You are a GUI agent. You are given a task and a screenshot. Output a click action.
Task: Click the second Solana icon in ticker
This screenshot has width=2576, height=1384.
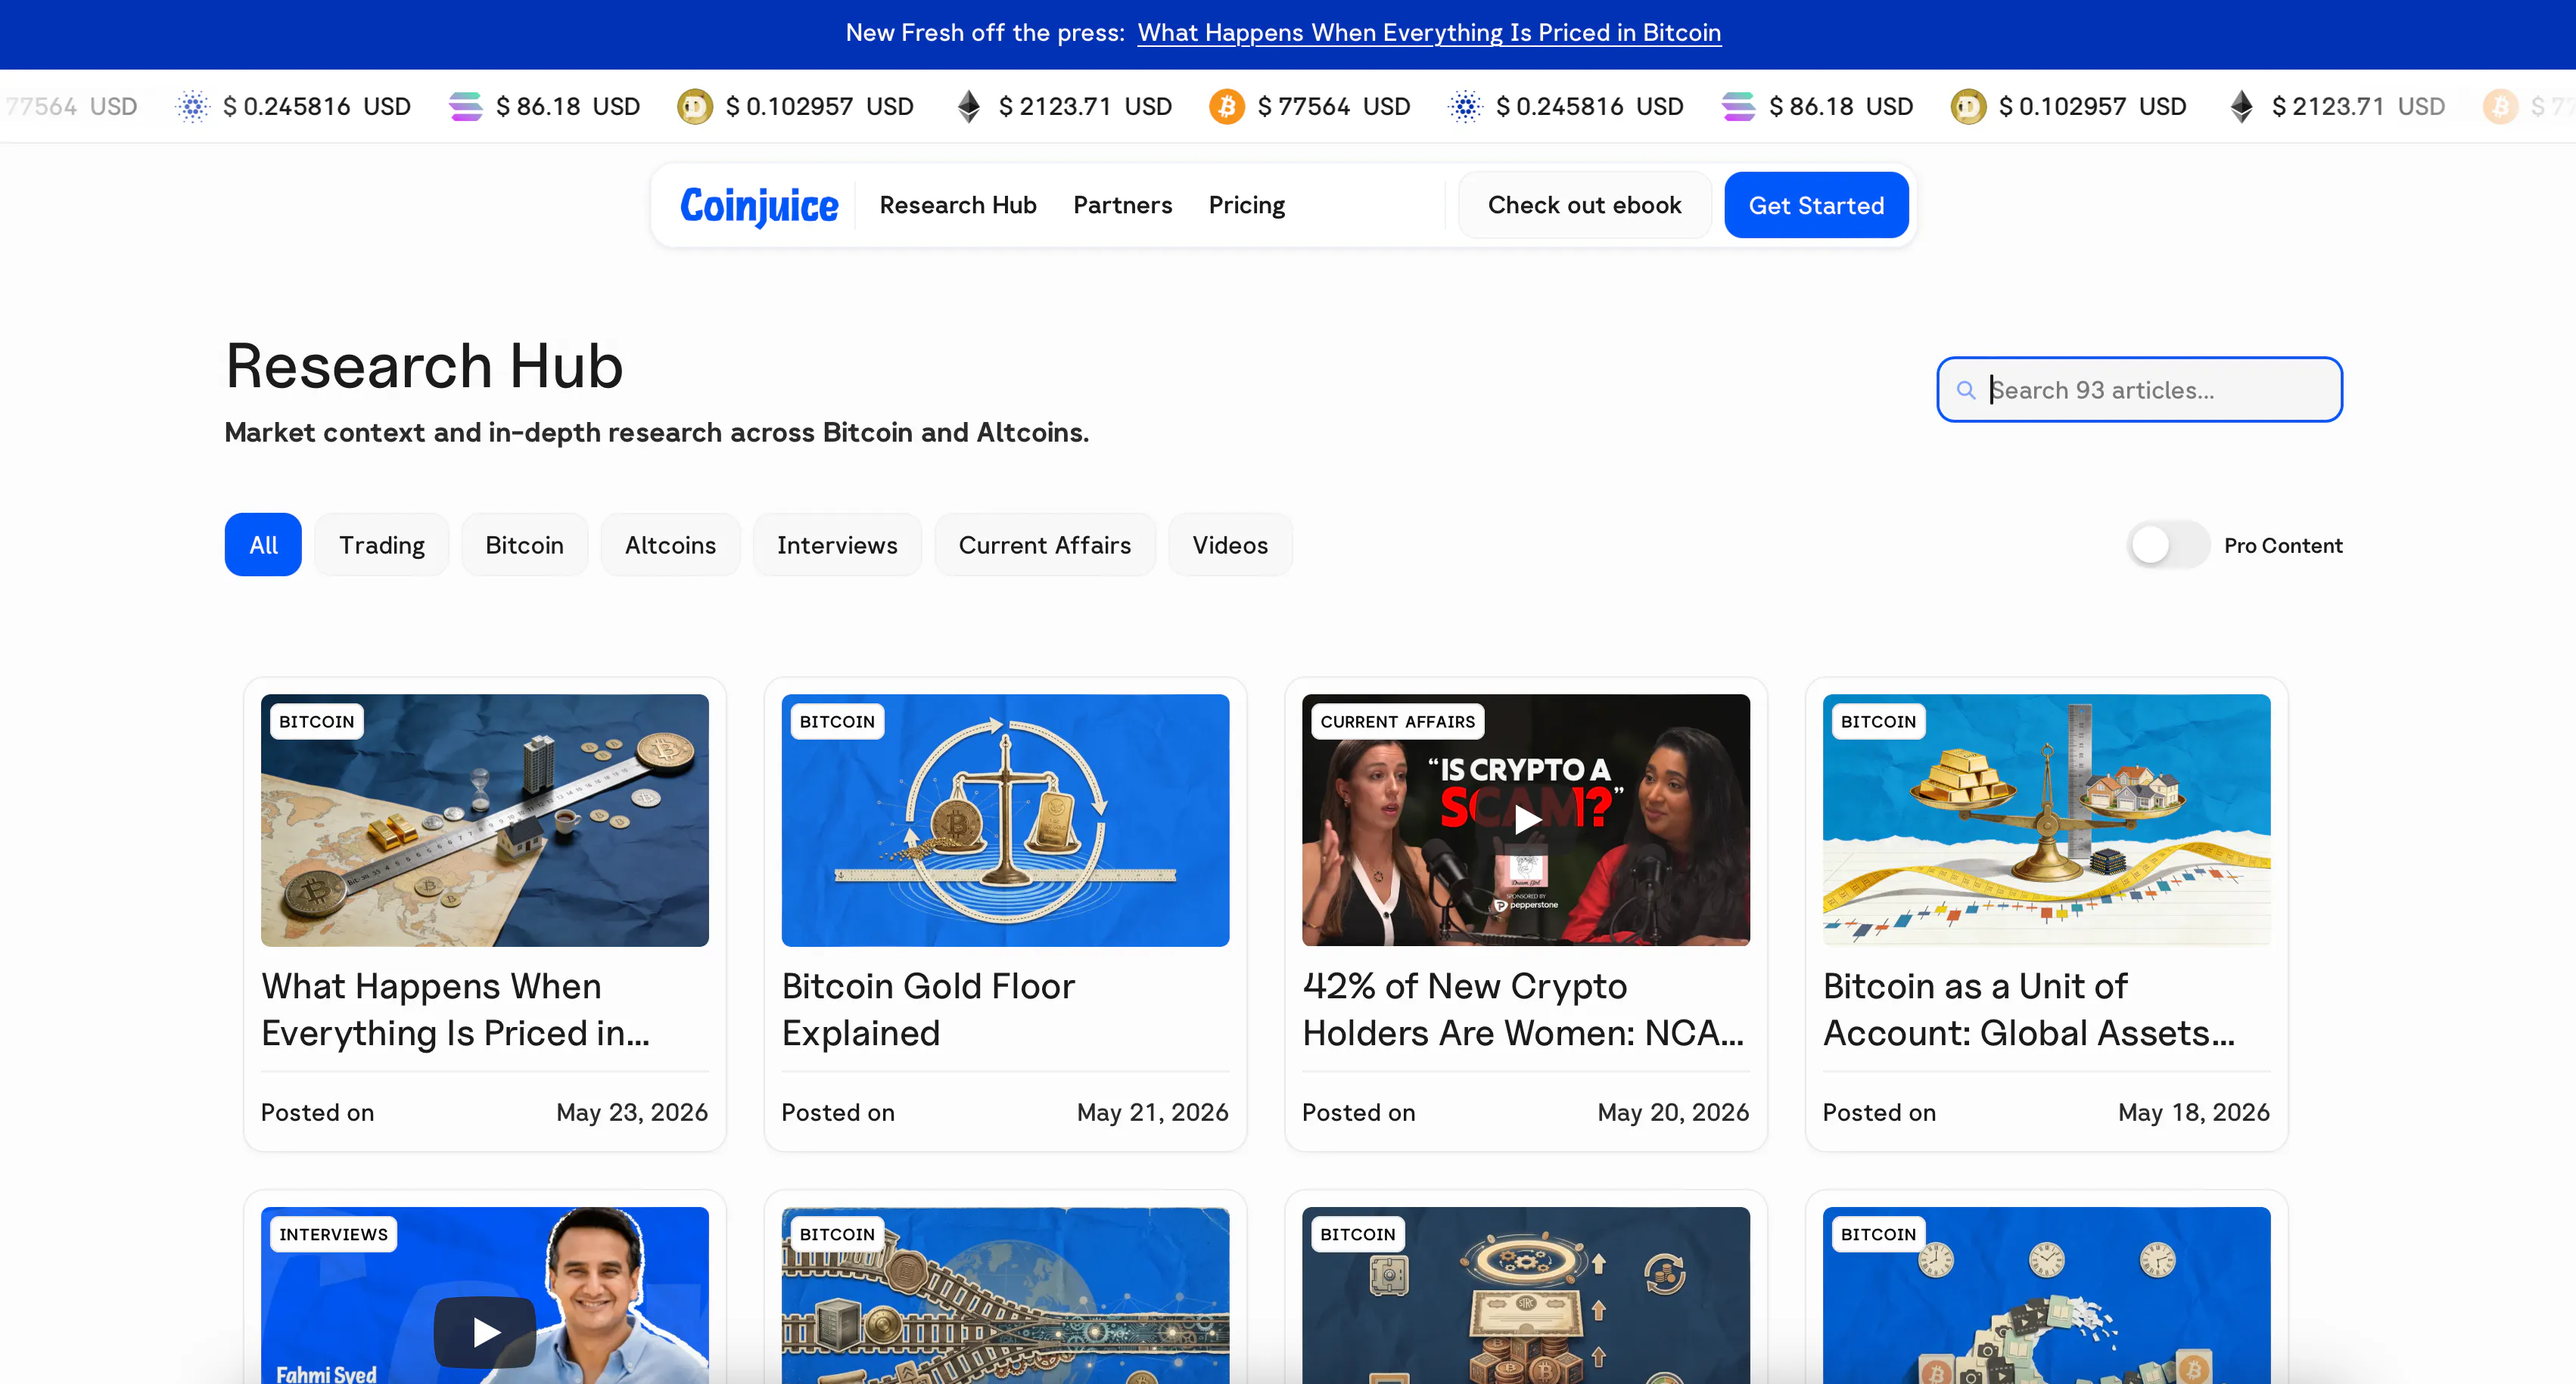(1738, 106)
